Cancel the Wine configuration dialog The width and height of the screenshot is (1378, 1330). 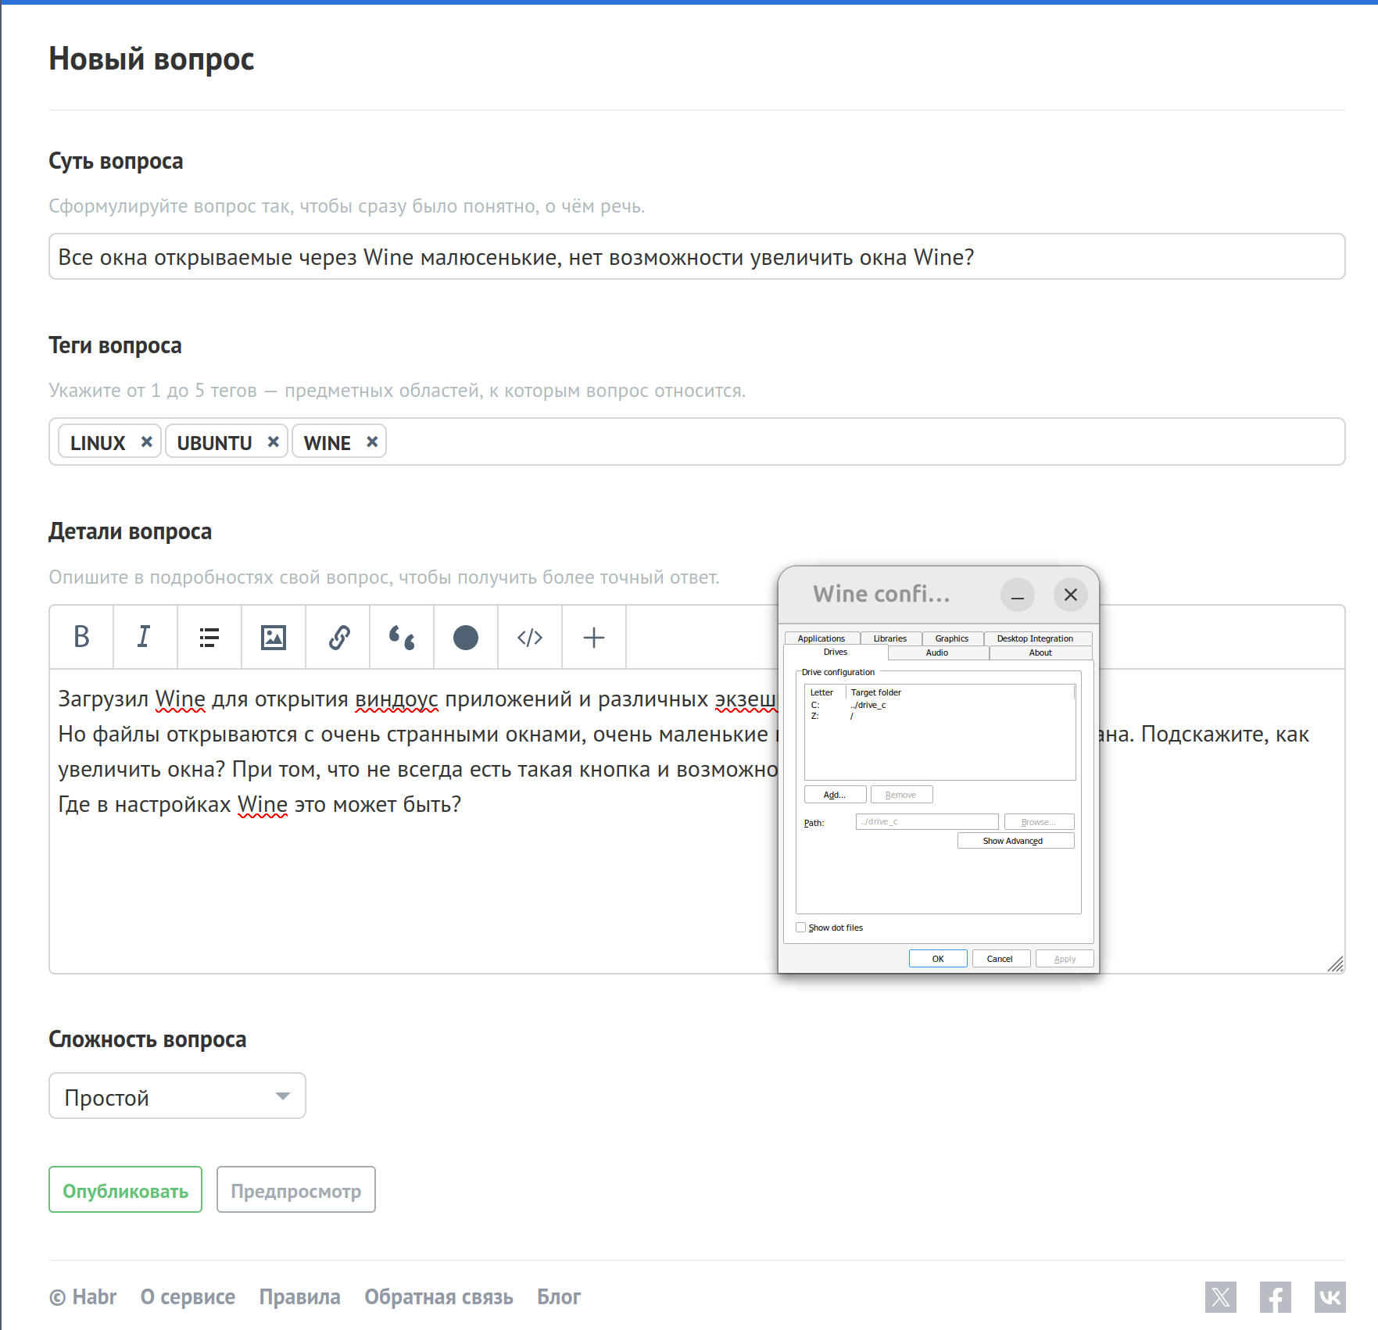(1000, 959)
